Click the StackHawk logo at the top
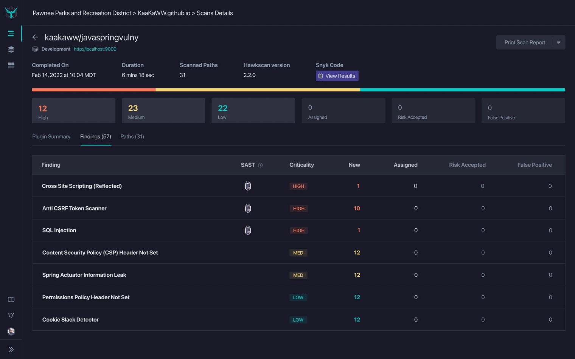This screenshot has width=575, height=359. tap(11, 12)
